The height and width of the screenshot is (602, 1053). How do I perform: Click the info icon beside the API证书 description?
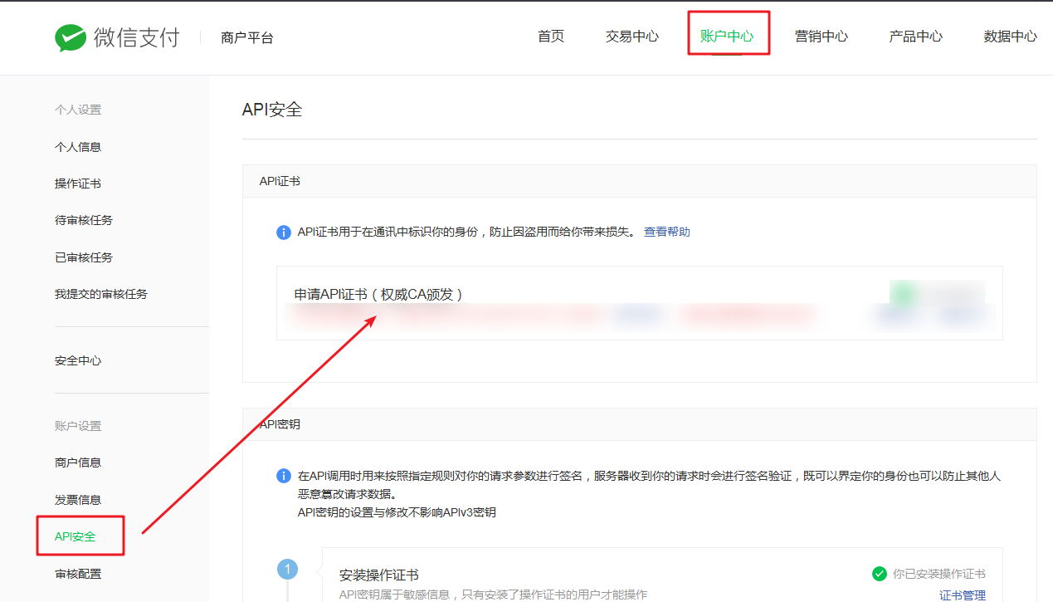284,232
